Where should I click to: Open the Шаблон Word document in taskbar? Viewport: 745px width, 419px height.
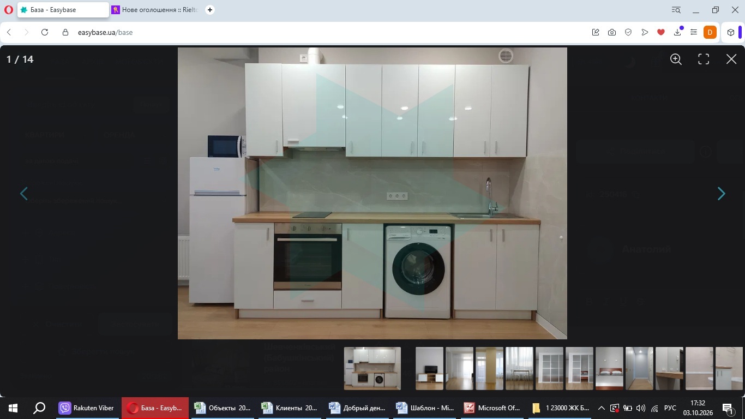pos(425,408)
